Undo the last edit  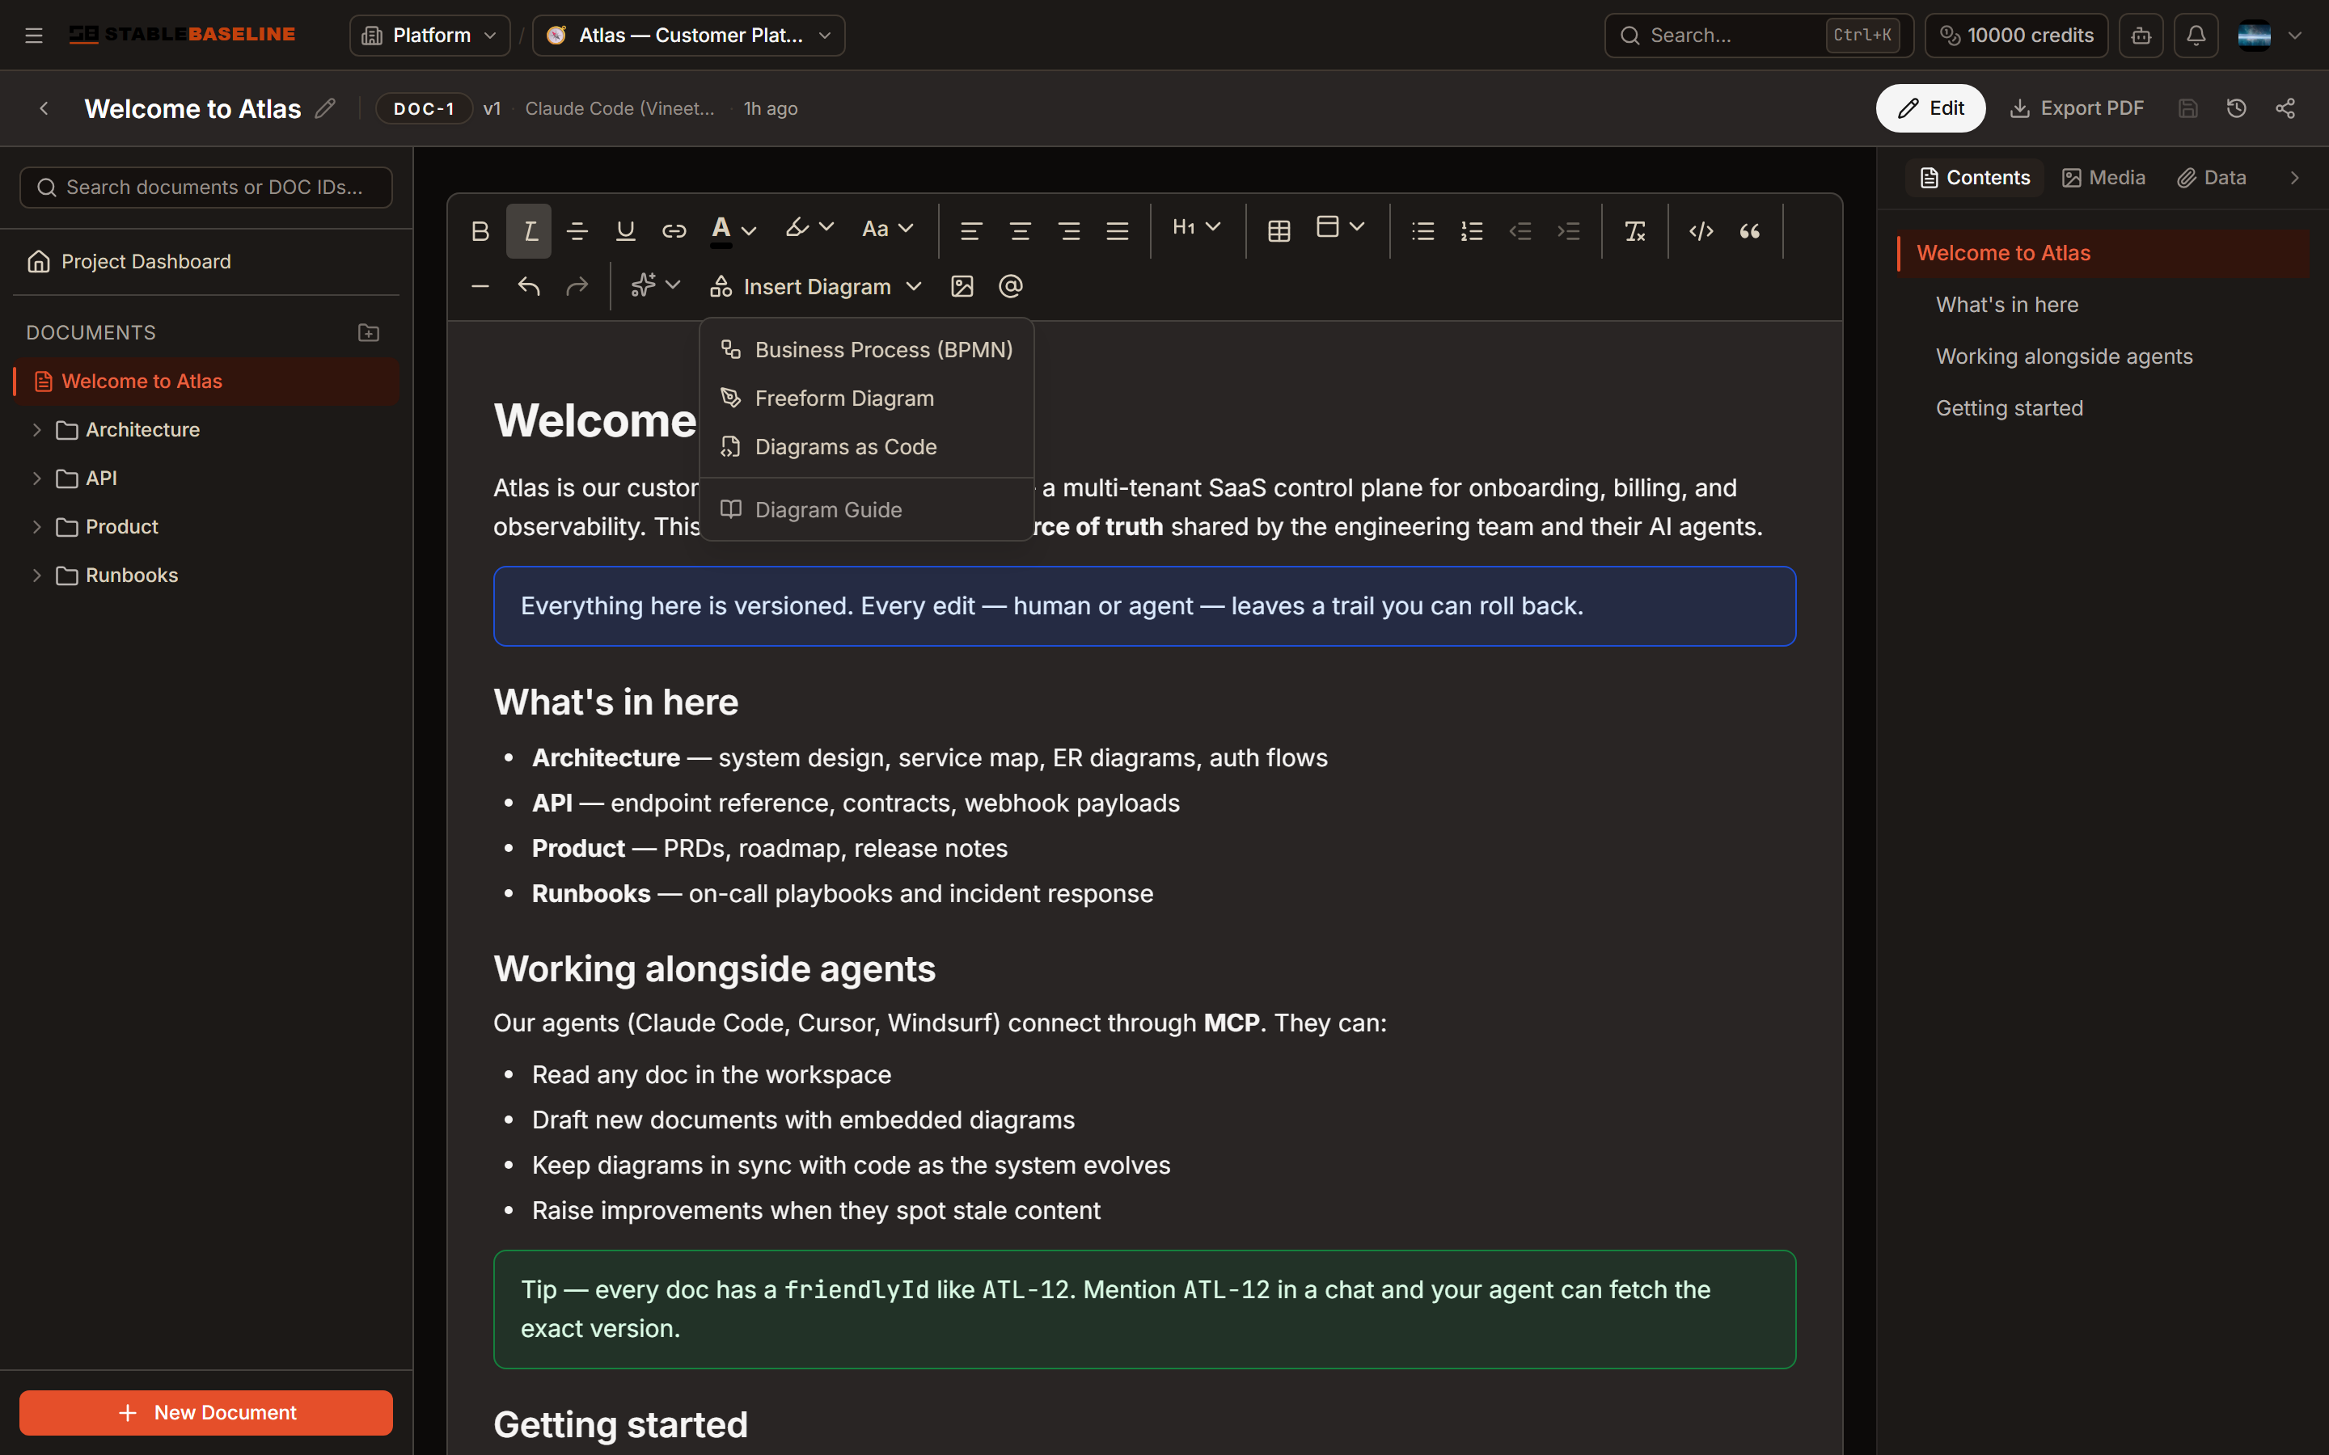coord(528,287)
